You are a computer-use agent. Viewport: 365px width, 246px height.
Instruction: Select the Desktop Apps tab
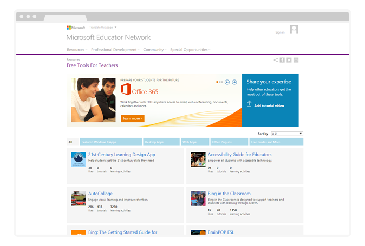coord(161,142)
